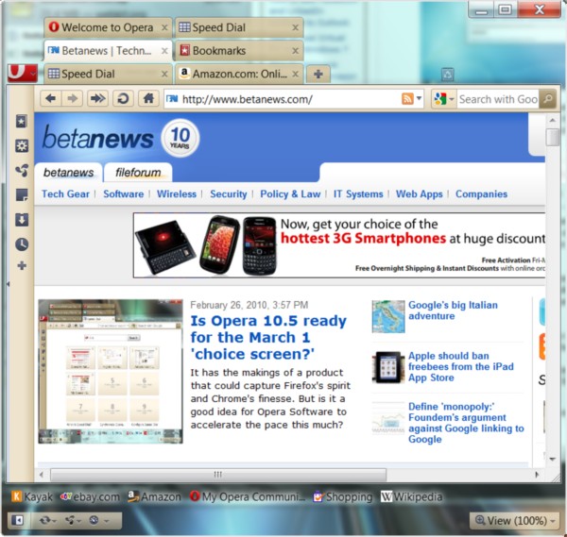Add a new tab with plus button
567x537 pixels.
tap(318, 75)
